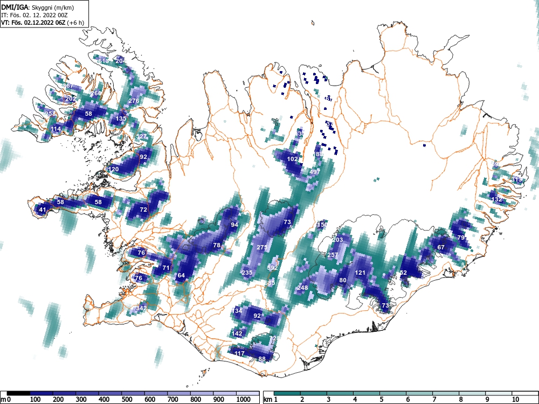Click the visibility value '685' on the map
539x404 pixels.
point(270,283)
